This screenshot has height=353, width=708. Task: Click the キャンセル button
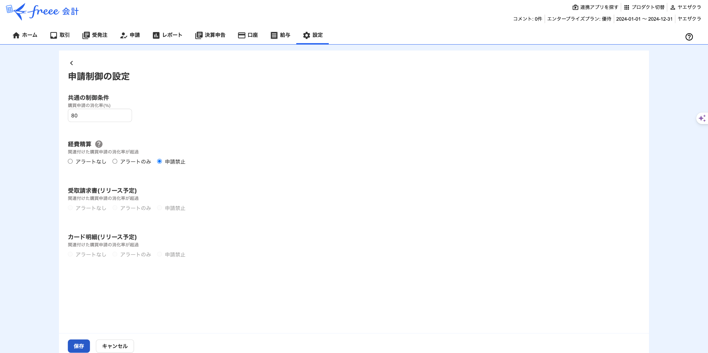(x=115, y=346)
